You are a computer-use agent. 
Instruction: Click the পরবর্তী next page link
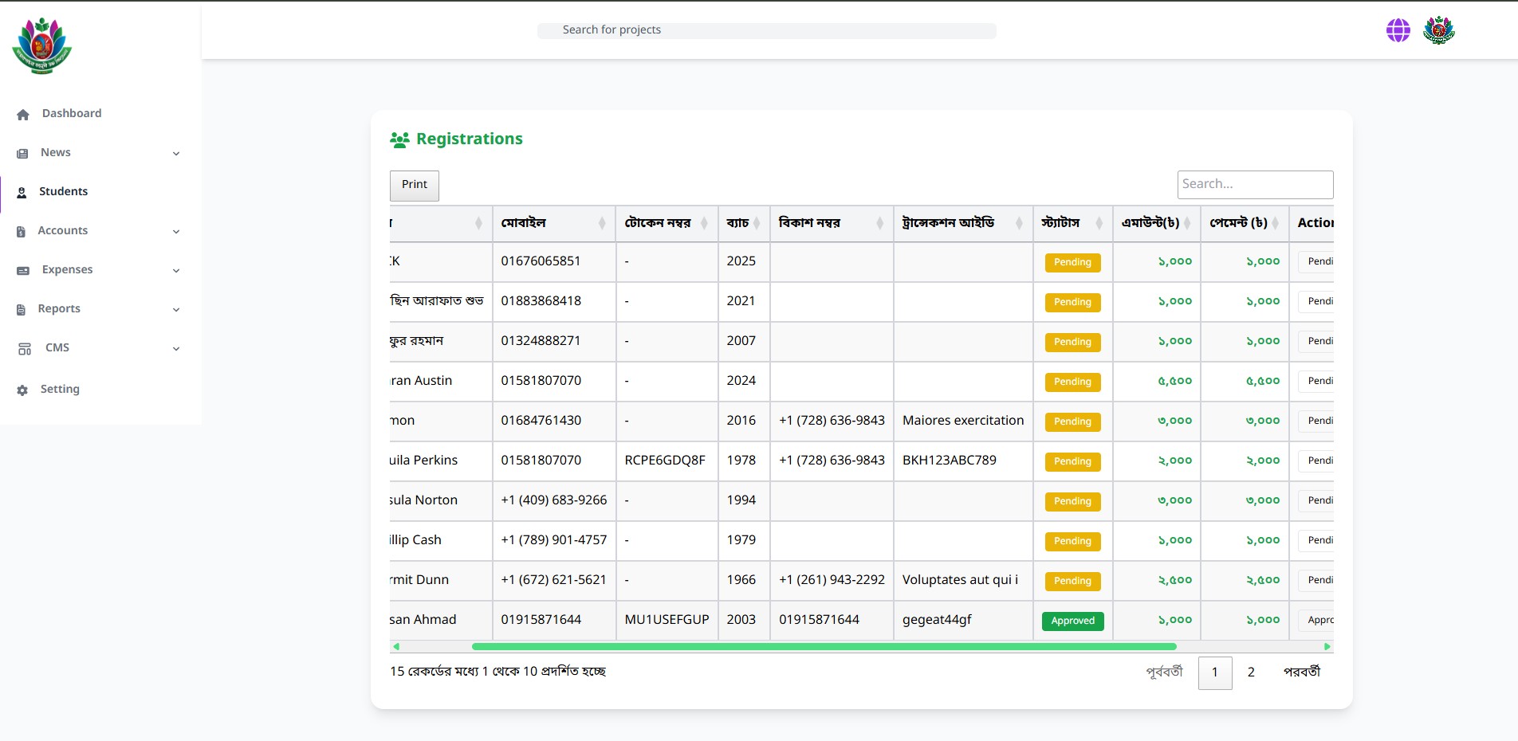pos(1301,672)
